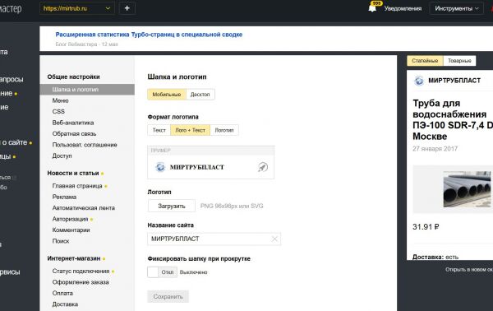The image size is (493, 311).
Task: Open Пользоват. соглашение settings item
Action: click(x=85, y=145)
